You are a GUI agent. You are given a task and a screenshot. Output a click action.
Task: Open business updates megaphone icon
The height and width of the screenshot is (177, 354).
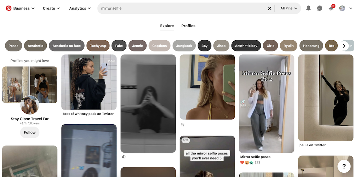(x=331, y=8)
